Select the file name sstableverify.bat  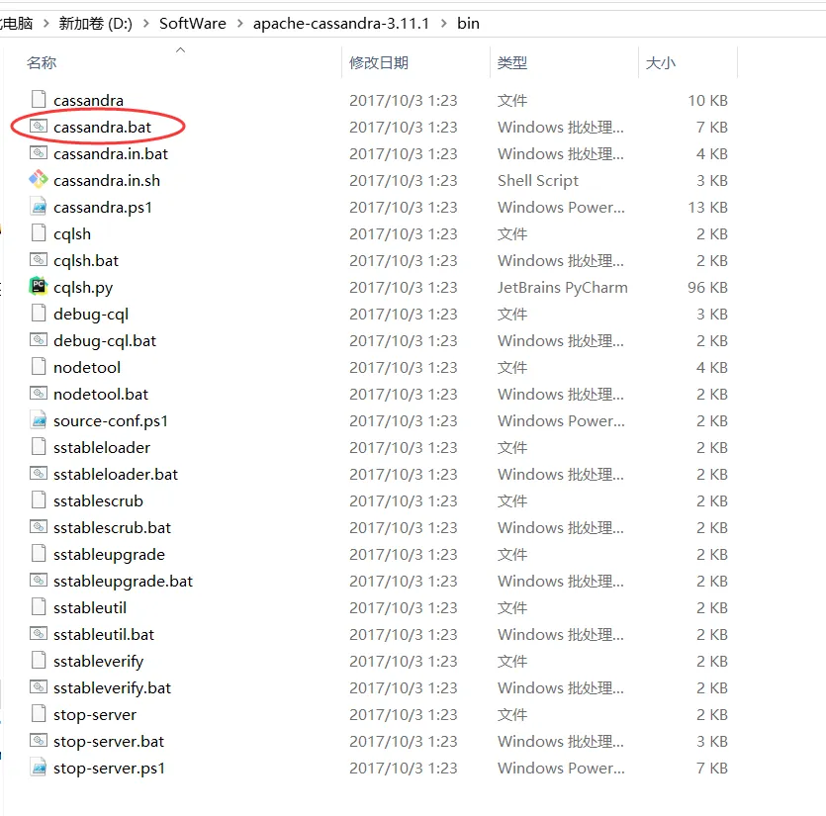112,688
